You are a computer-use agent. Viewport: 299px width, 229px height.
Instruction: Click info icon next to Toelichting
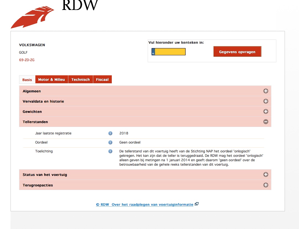point(110,151)
